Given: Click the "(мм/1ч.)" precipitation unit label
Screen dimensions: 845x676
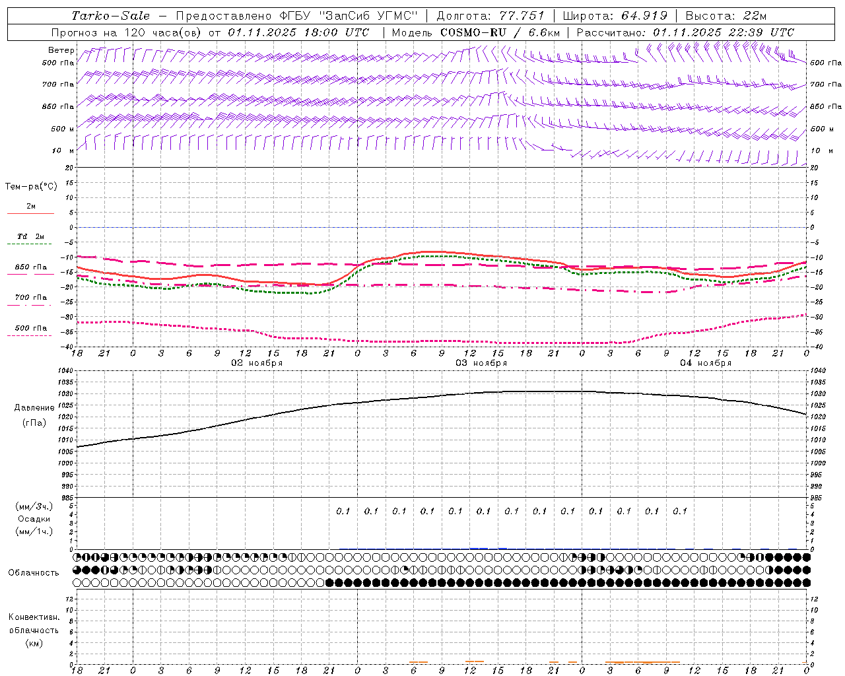Looking at the screenshot, I should [x=34, y=531].
